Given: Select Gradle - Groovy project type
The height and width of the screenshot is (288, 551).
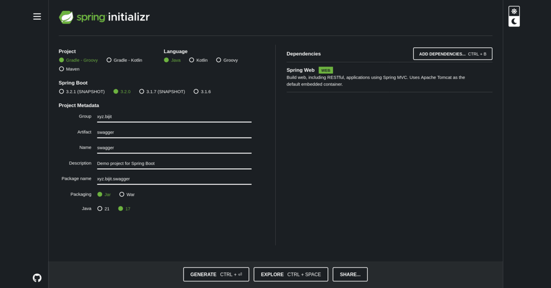Looking at the screenshot, I should [79, 60].
